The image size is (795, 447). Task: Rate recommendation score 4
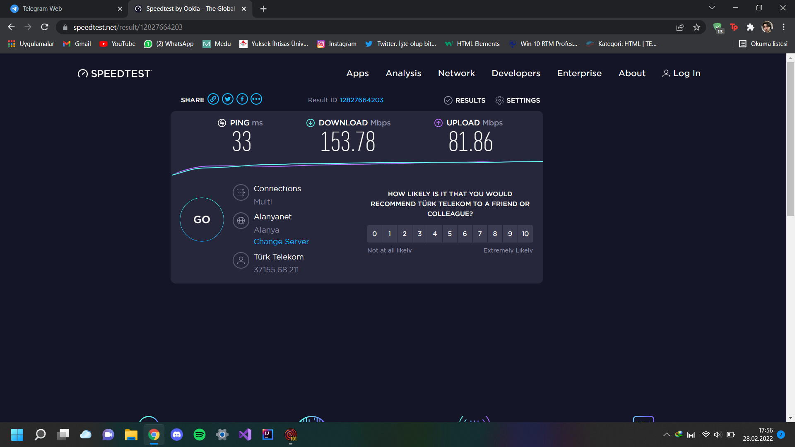(x=435, y=234)
